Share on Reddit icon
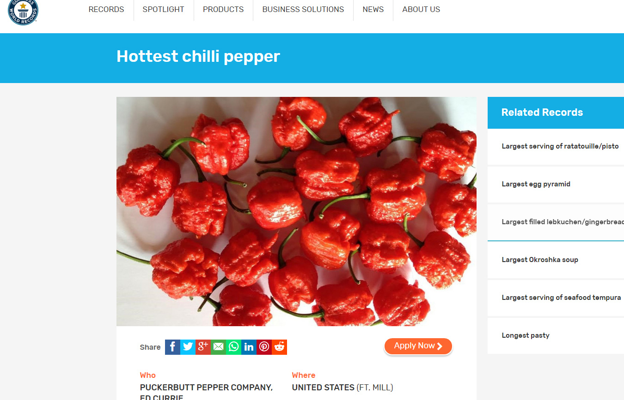 coord(279,347)
